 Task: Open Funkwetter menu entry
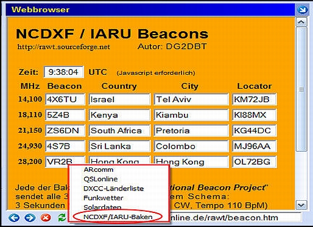click(104, 198)
